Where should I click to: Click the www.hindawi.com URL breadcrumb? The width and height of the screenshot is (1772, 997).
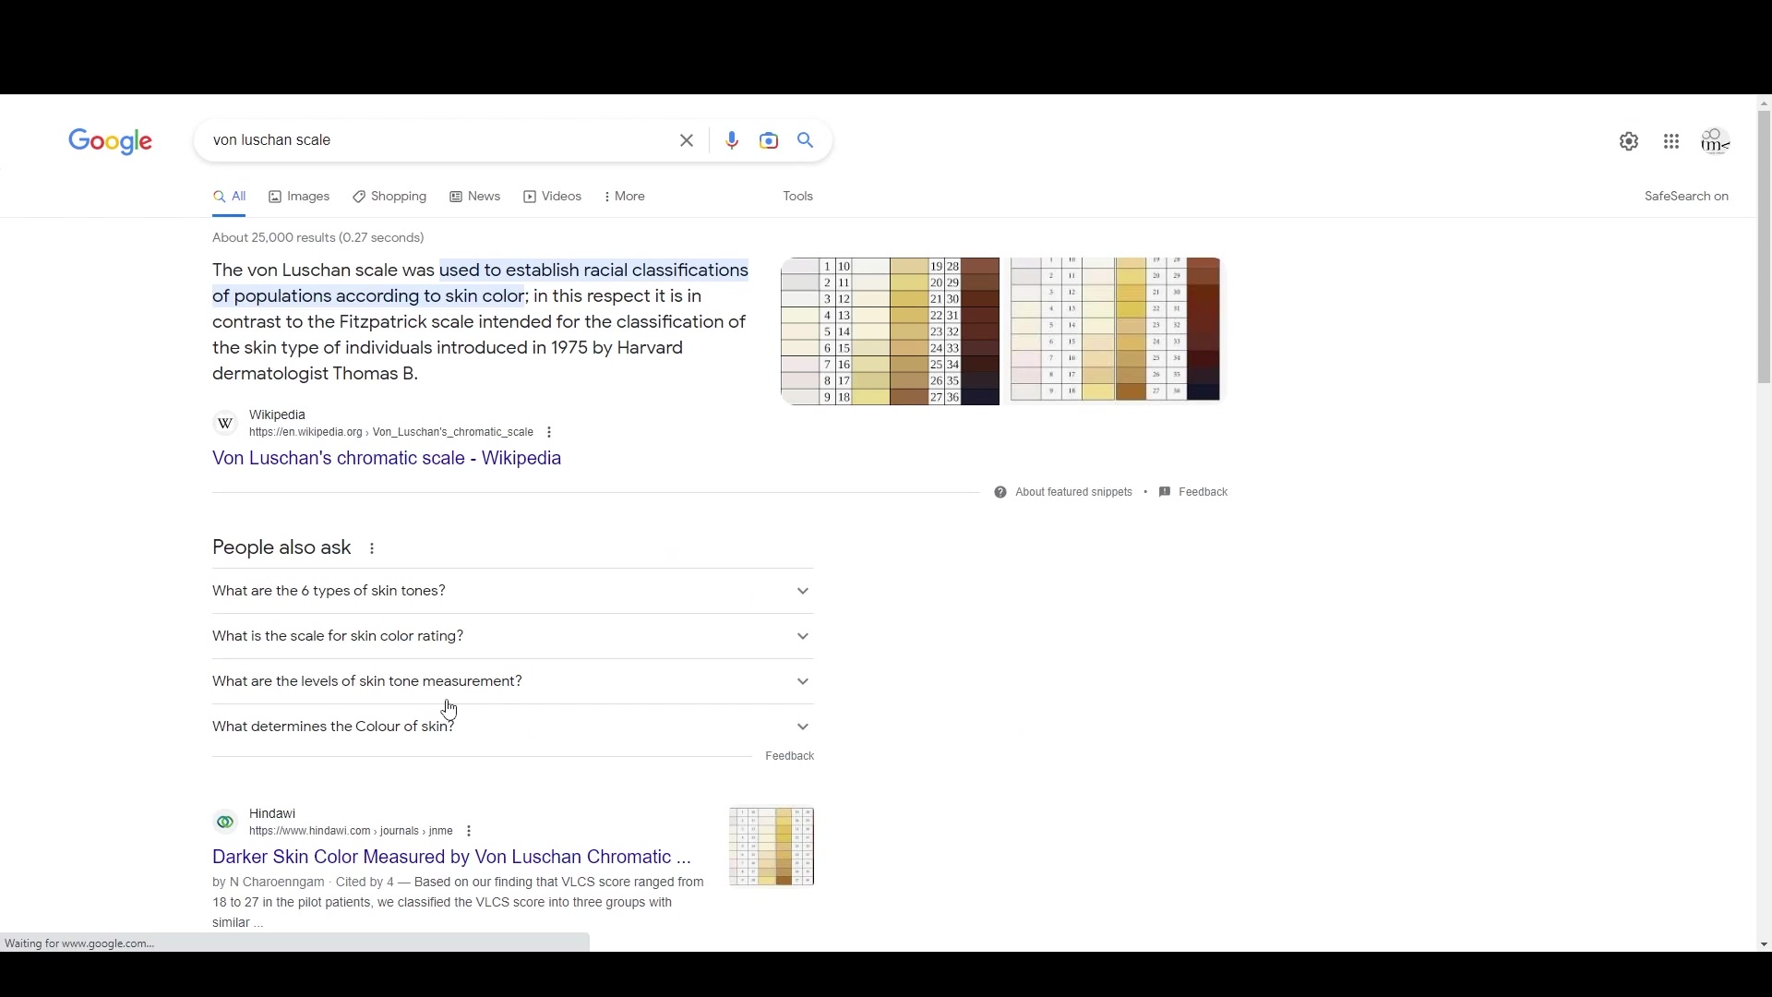(351, 831)
